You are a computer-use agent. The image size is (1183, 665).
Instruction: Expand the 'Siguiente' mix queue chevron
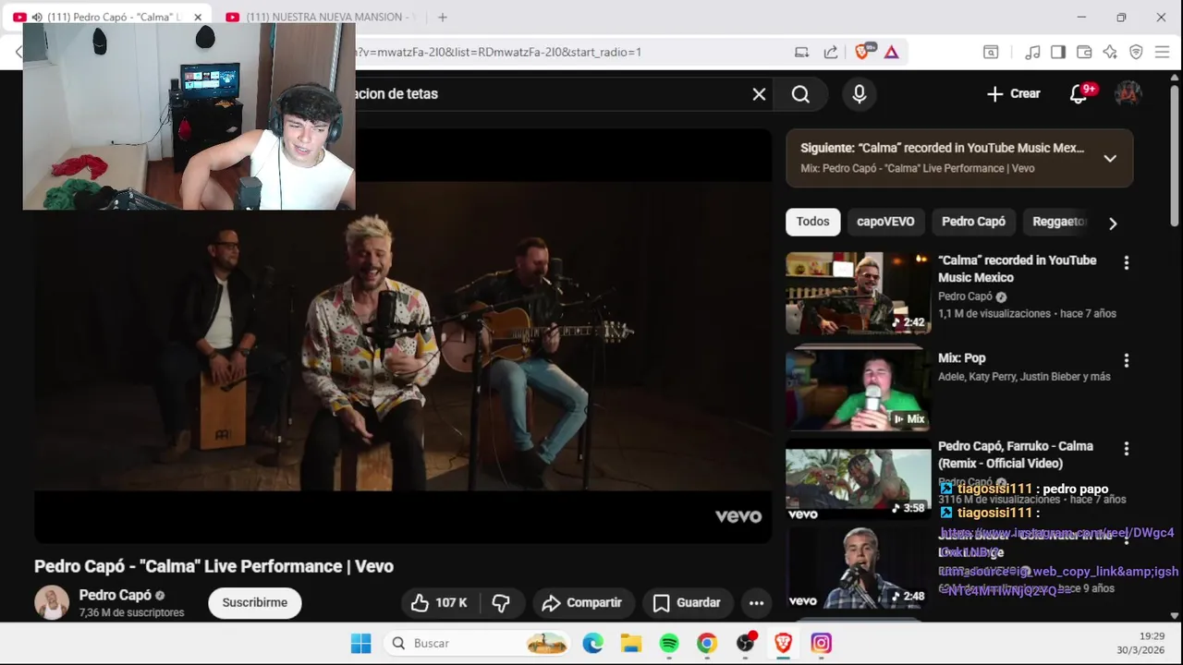coord(1110,158)
